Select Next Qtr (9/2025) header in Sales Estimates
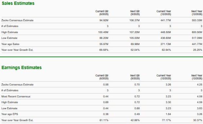 (x=135, y=13)
